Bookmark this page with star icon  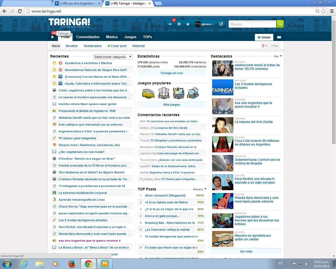pos(323,11)
